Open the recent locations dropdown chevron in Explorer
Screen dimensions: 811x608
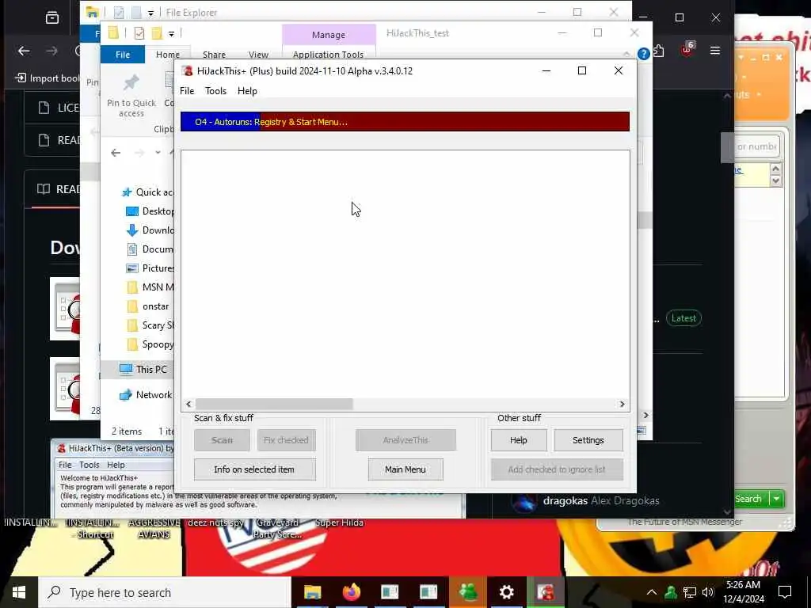(x=158, y=153)
